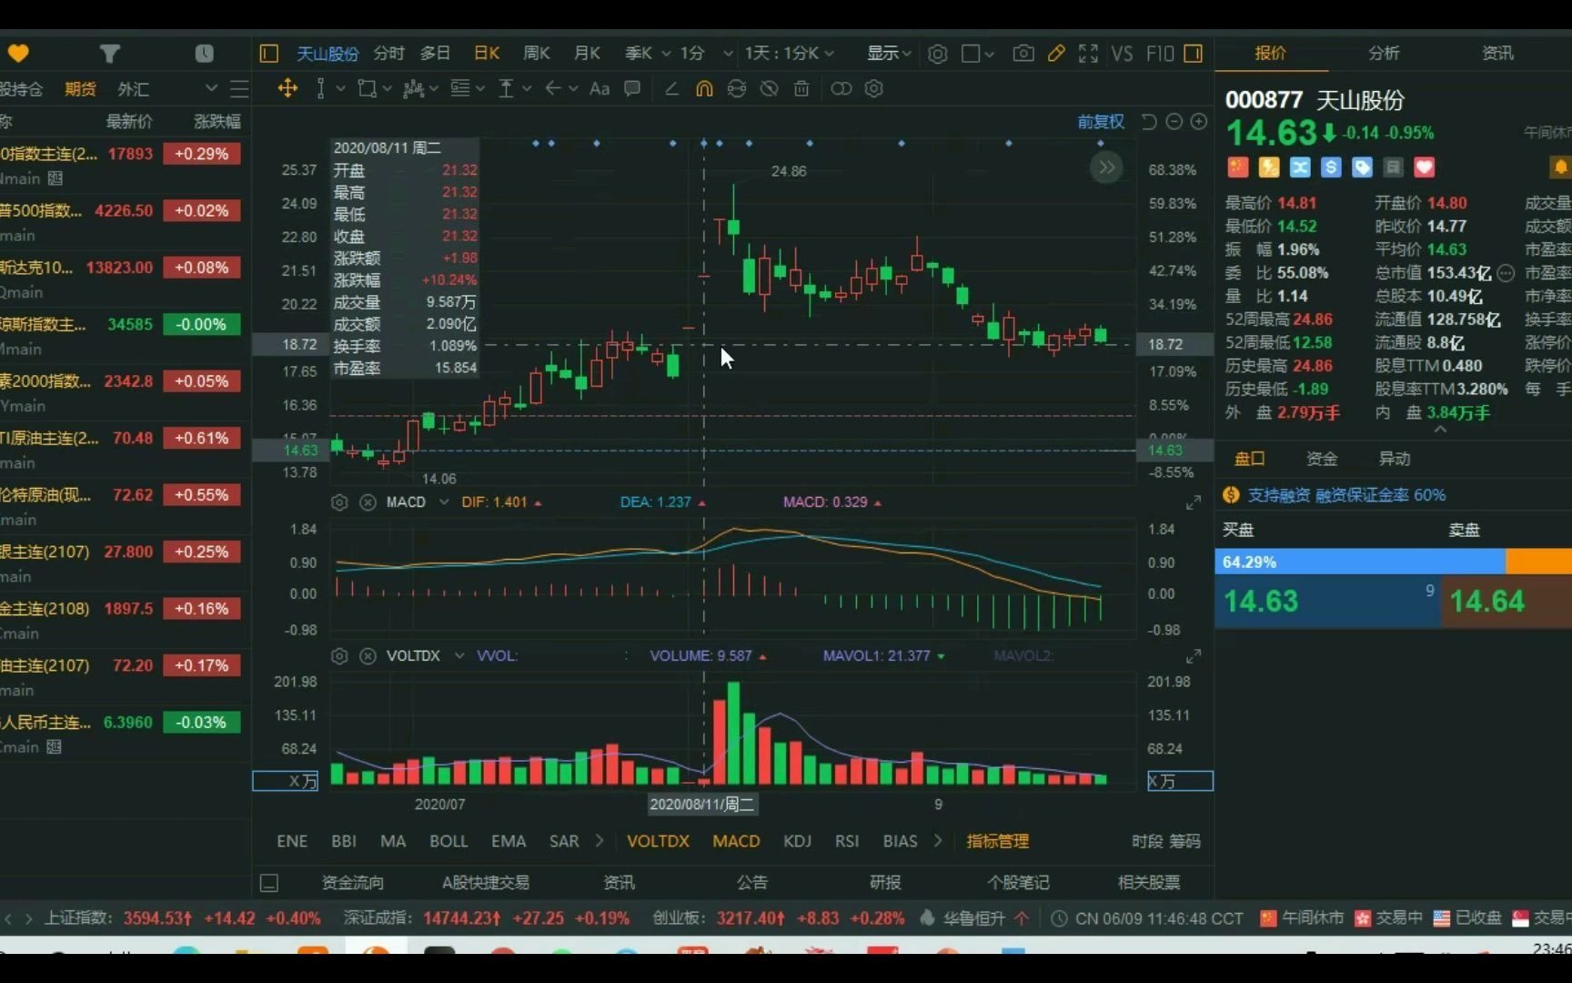The height and width of the screenshot is (983, 1572).
Task: Toggle the right quote panel icon
Action: pyautogui.click(x=1194, y=54)
